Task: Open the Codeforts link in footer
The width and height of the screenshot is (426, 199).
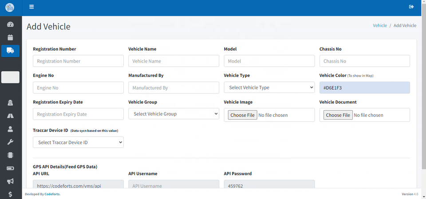Action: 52,194
